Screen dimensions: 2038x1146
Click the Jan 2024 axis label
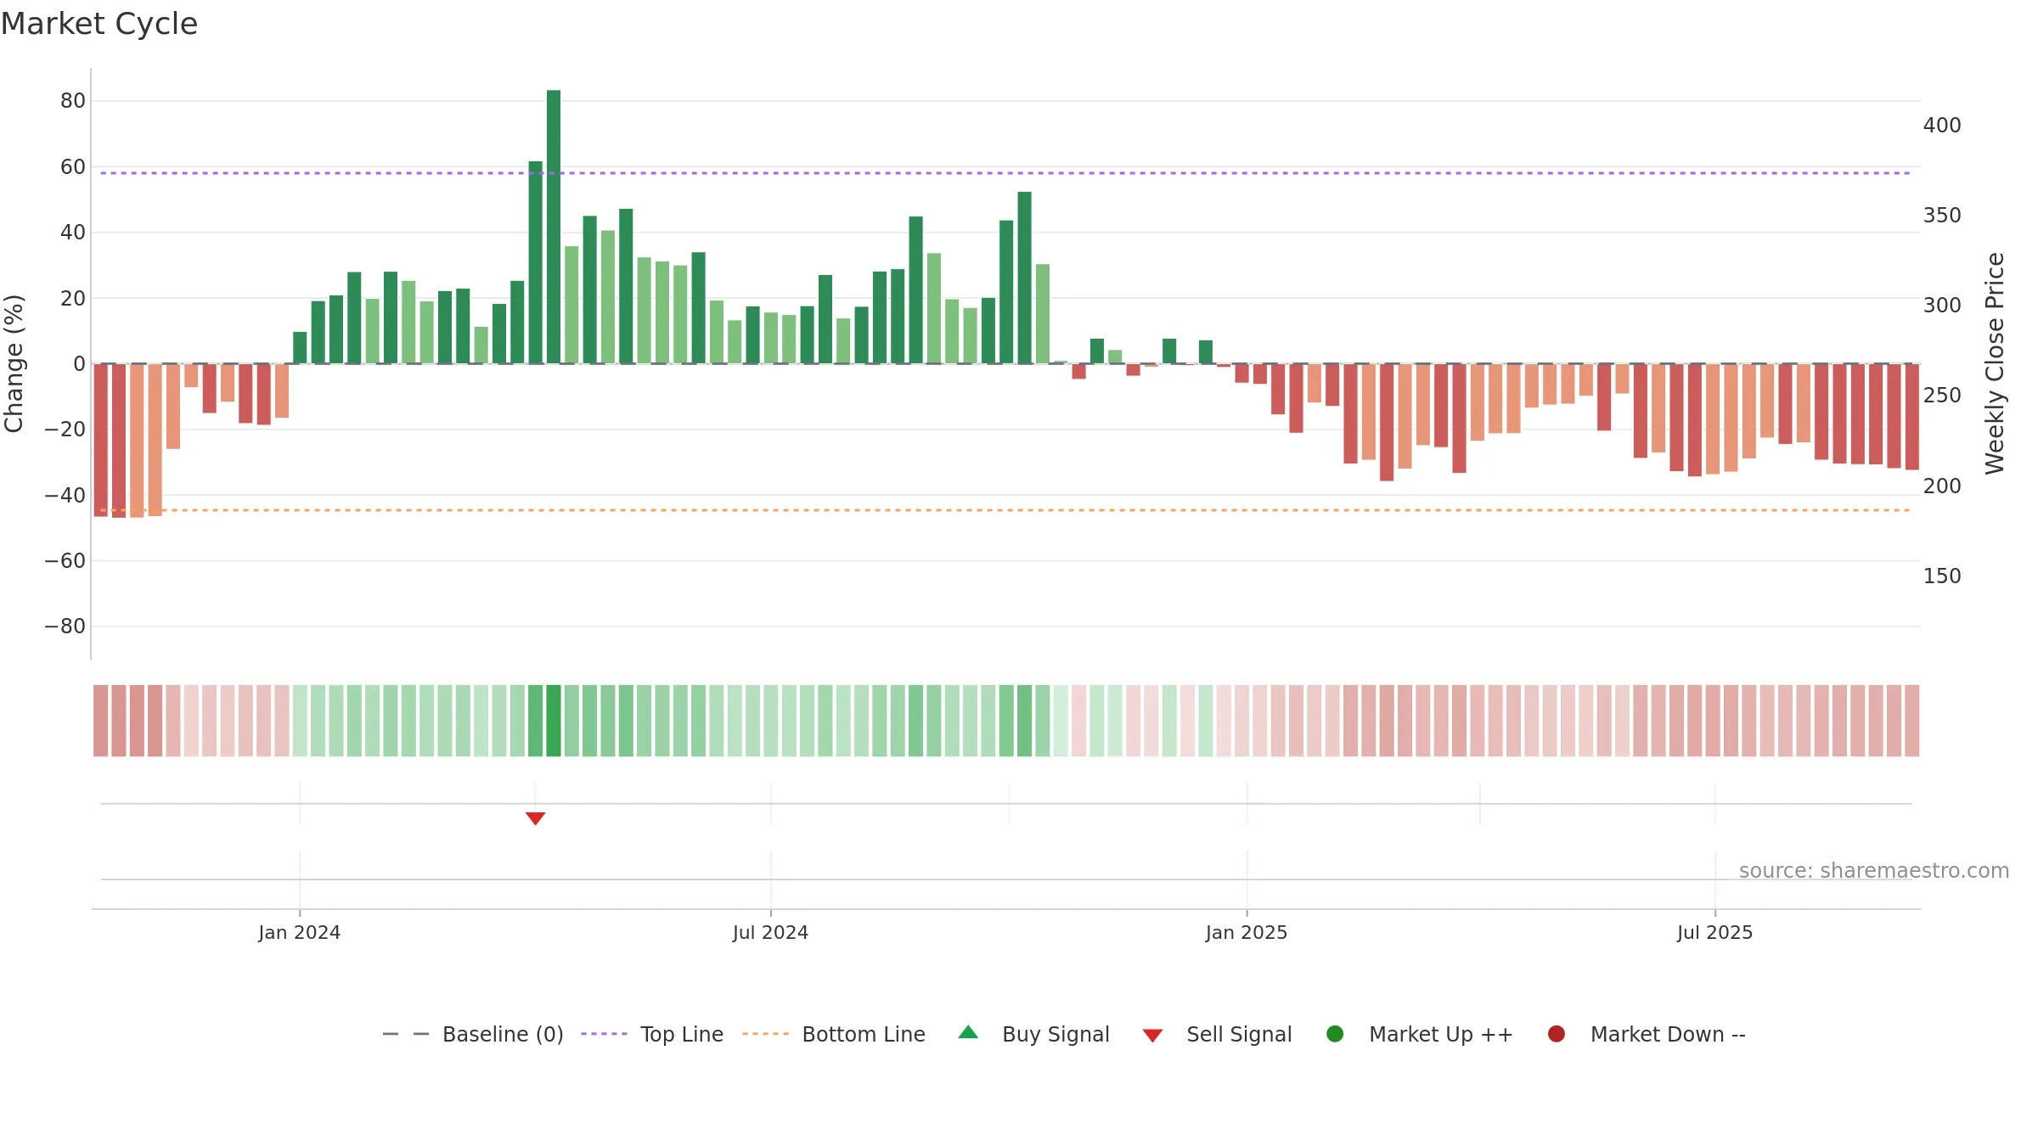(x=300, y=933)
